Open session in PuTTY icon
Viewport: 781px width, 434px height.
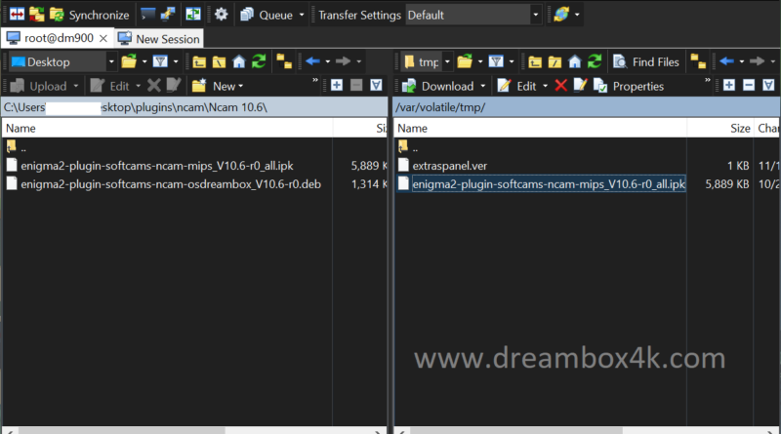(x=167, y=15)
